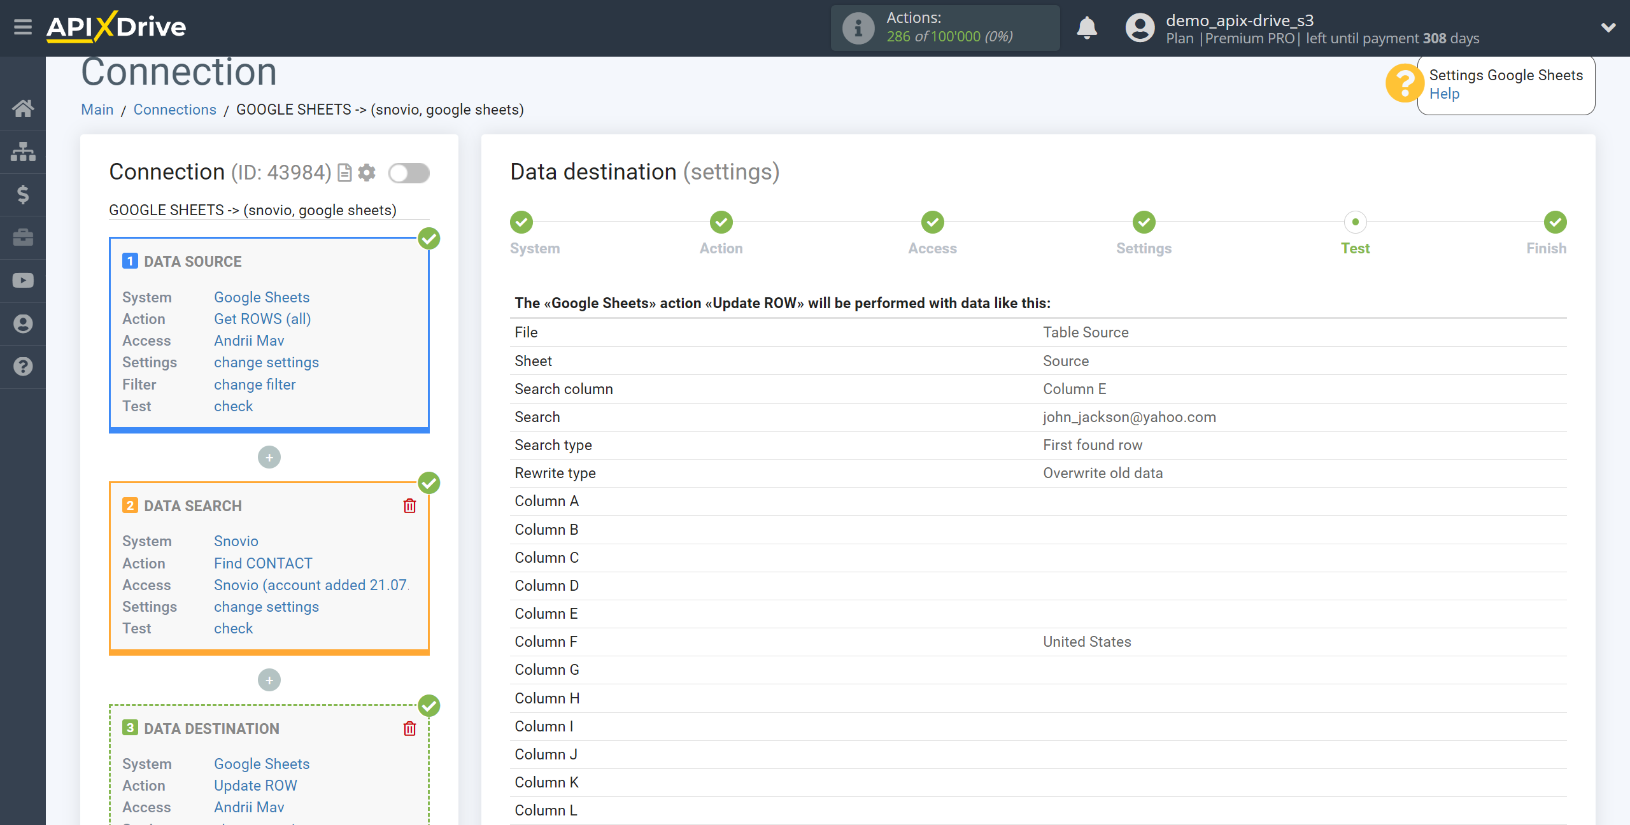The width and height of the screenshot is (1630, 825).
Task: Click Data Destination Google Sheets system link
Action: coord(262,764)
